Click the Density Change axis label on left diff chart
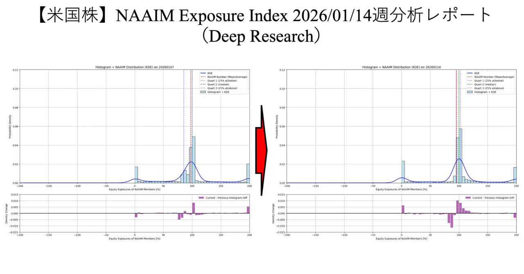The image size is (524, 274). click(7, 213)
